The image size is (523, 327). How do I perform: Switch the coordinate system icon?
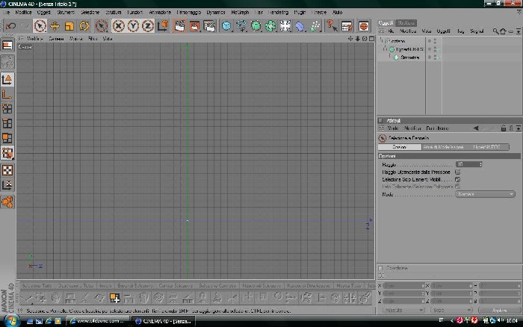pyautogui.click(x=163, y=25)
